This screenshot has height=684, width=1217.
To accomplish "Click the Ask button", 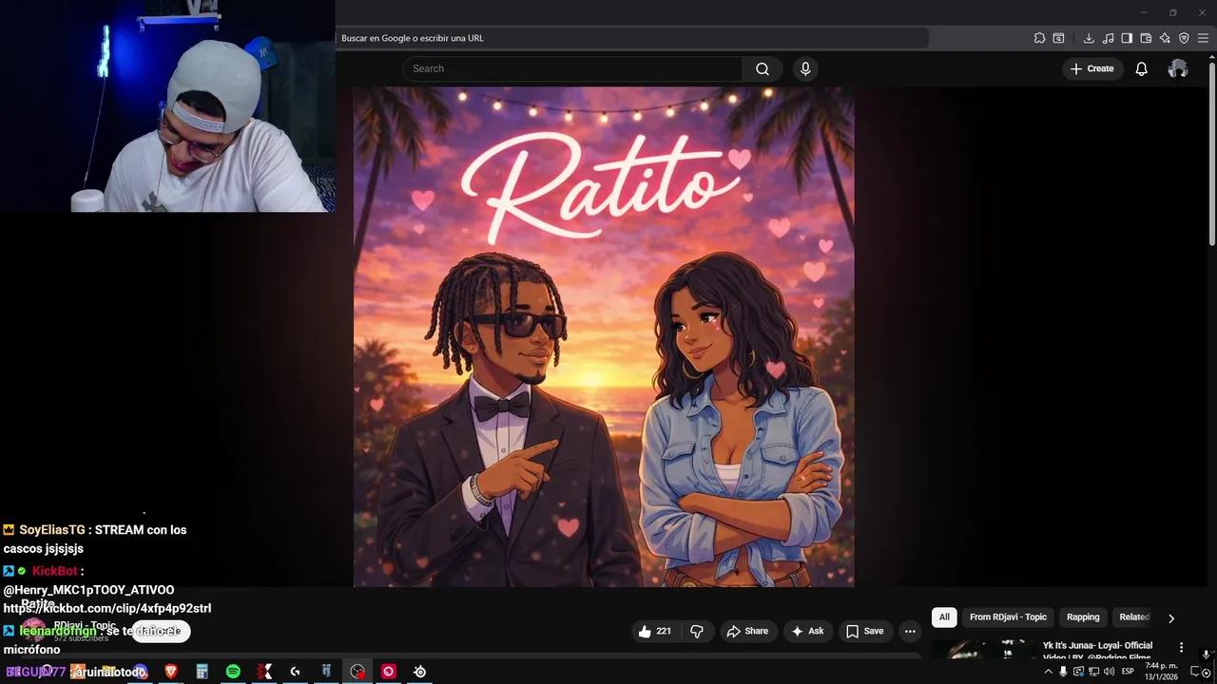I will [807, 631].
